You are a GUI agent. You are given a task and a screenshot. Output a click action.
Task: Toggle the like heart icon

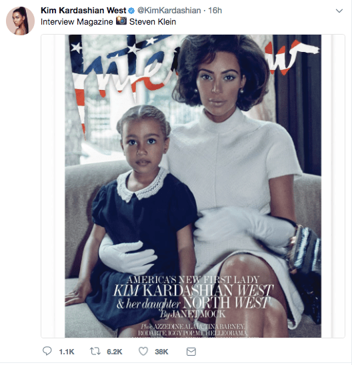coord(143,352)
